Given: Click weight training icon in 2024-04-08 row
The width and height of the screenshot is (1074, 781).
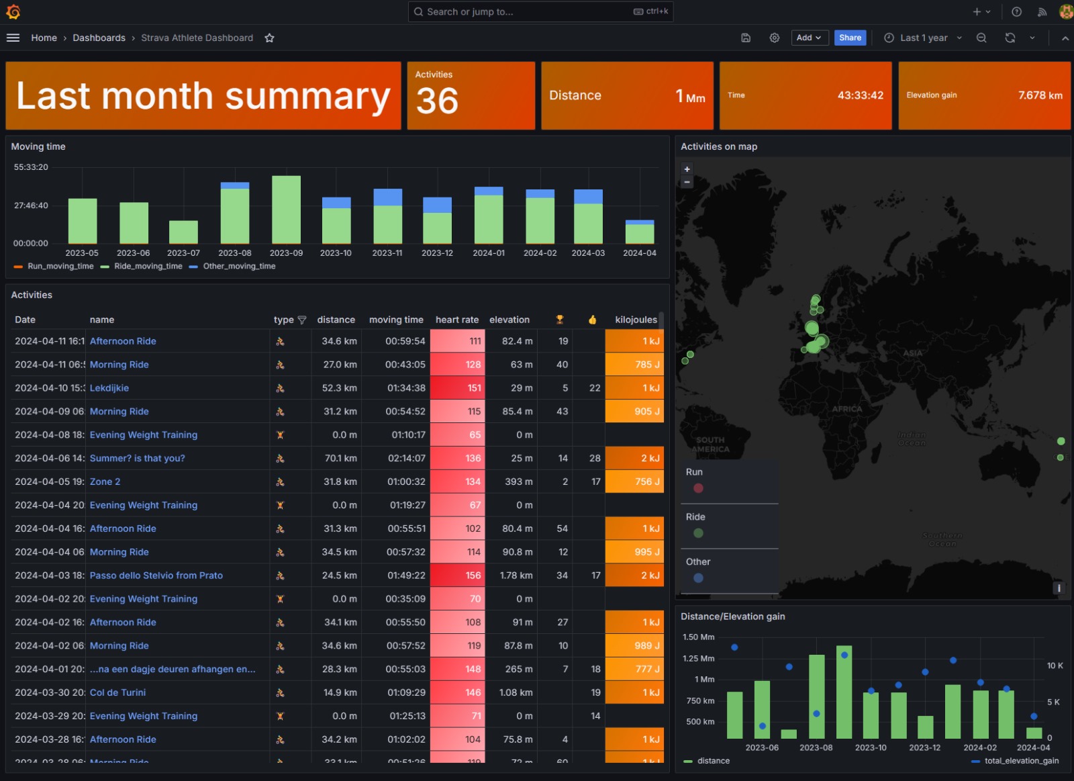Looking at the screenshot, I should (280, 435).
